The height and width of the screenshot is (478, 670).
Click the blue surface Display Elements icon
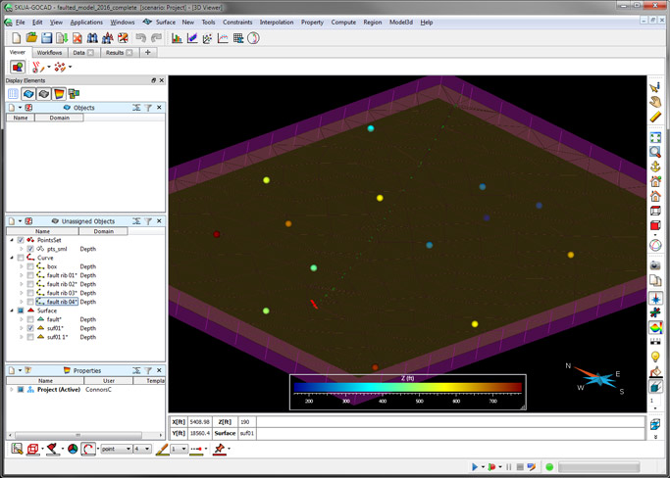(28, 93)
